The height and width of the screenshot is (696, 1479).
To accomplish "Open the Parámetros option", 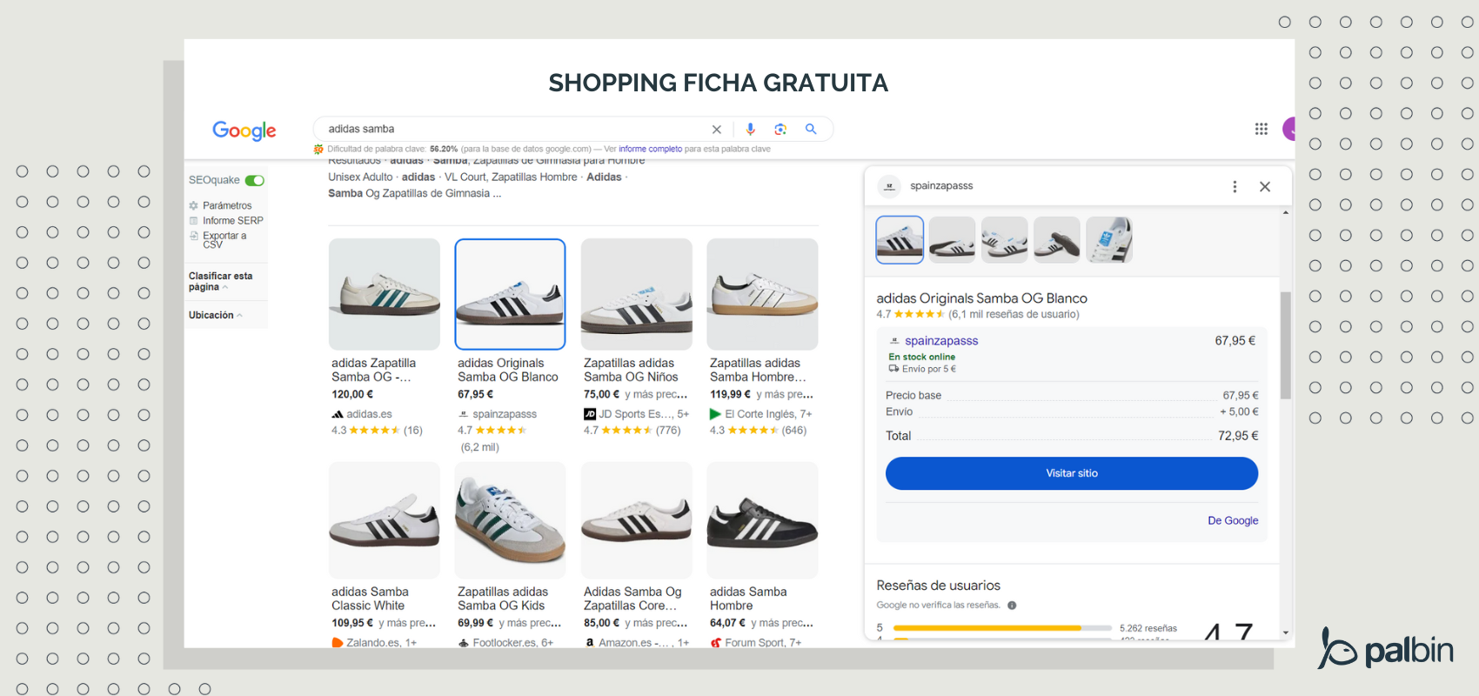I will pyautogui.click(x=227, y=205).
